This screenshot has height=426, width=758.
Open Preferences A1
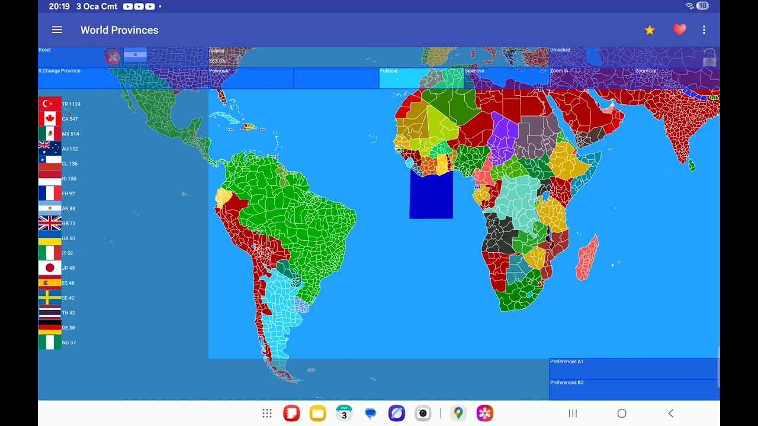635,369
